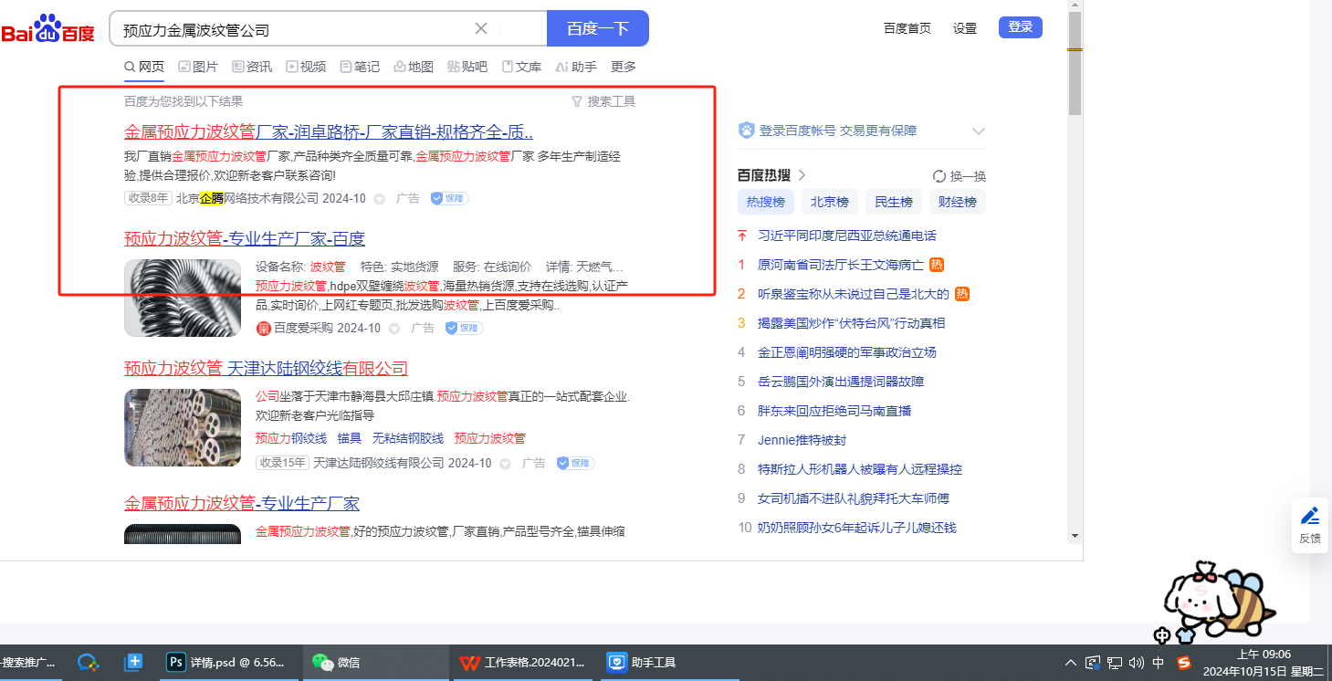The width and height of the screenshot is (1332, 681).
Task: Click the 反馈 feedback pencil icon
Action: [1310, 517]
